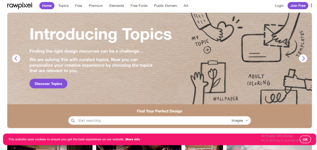Select the Home tab
This screenshot has width=317, height=150.
47,6
